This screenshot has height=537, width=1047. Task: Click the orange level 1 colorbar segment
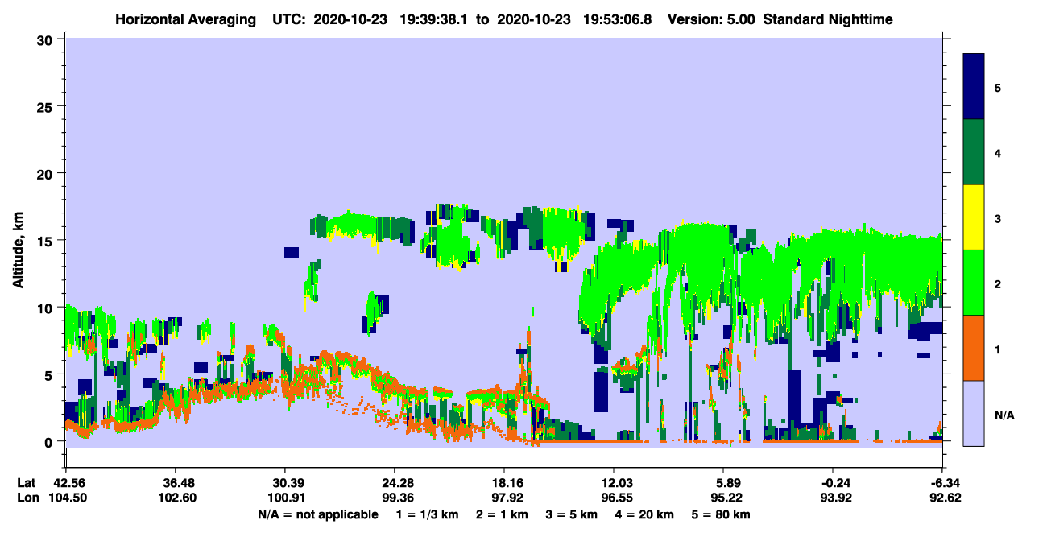974,348
